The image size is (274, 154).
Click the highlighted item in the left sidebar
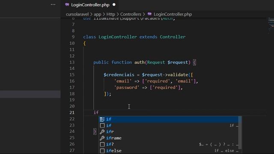coord(30,94)
